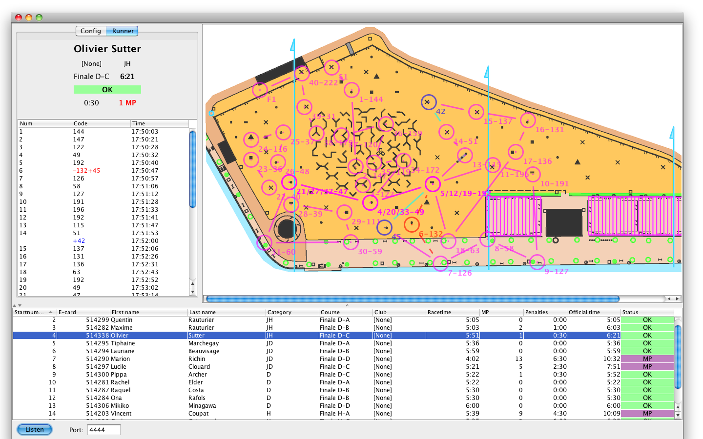This screenshot has width=703, height=439.
Task: Click the red 1 MP label
Action: [127, 103]
